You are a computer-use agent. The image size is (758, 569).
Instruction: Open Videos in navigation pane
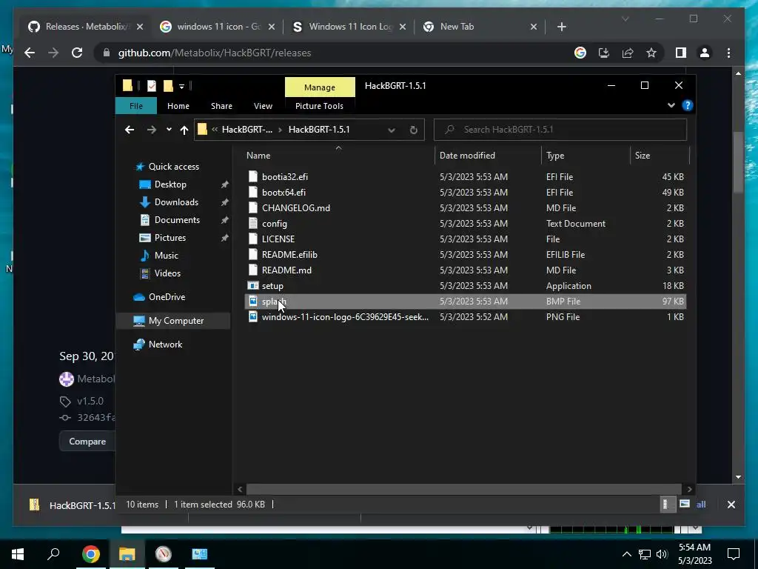167,273
